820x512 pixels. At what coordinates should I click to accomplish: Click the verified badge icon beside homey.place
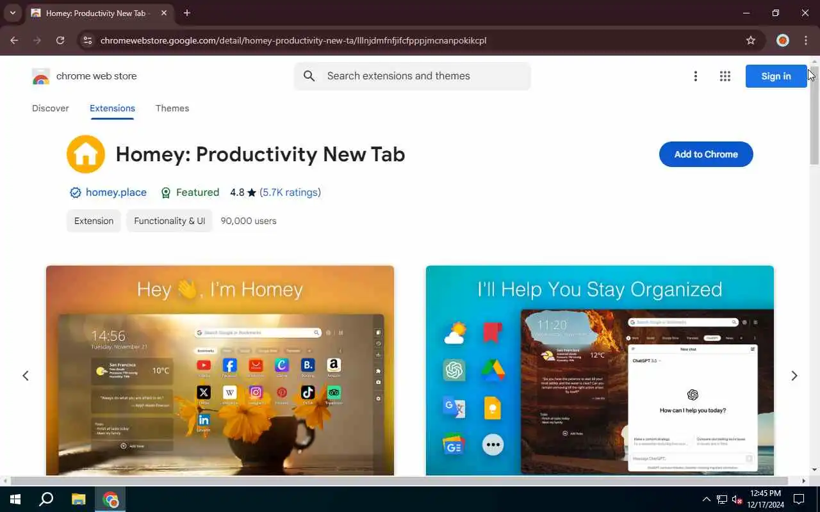point(75,193)
